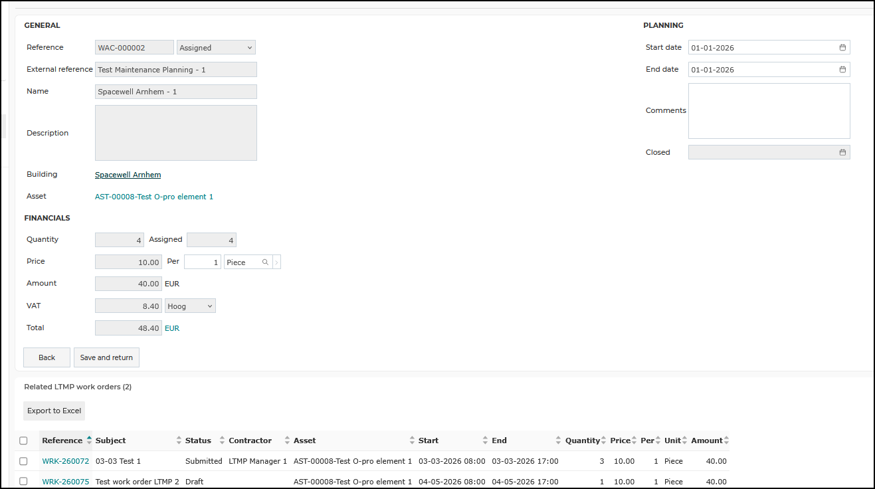Select the LTMP Manager 1 contractor cell
The image size is (875, 489).
coord(258,461)
